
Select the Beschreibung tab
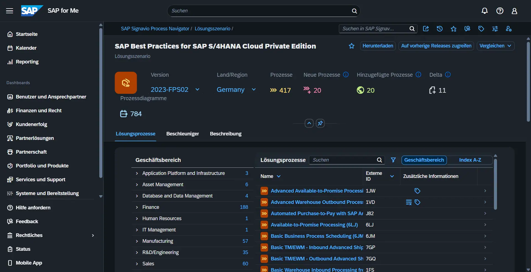(x=226, y=134)
